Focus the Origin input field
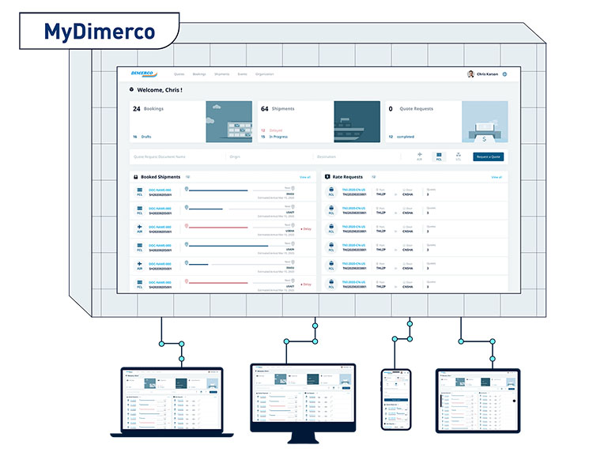This screenshot has height=456, width=593. coord(270,156)
